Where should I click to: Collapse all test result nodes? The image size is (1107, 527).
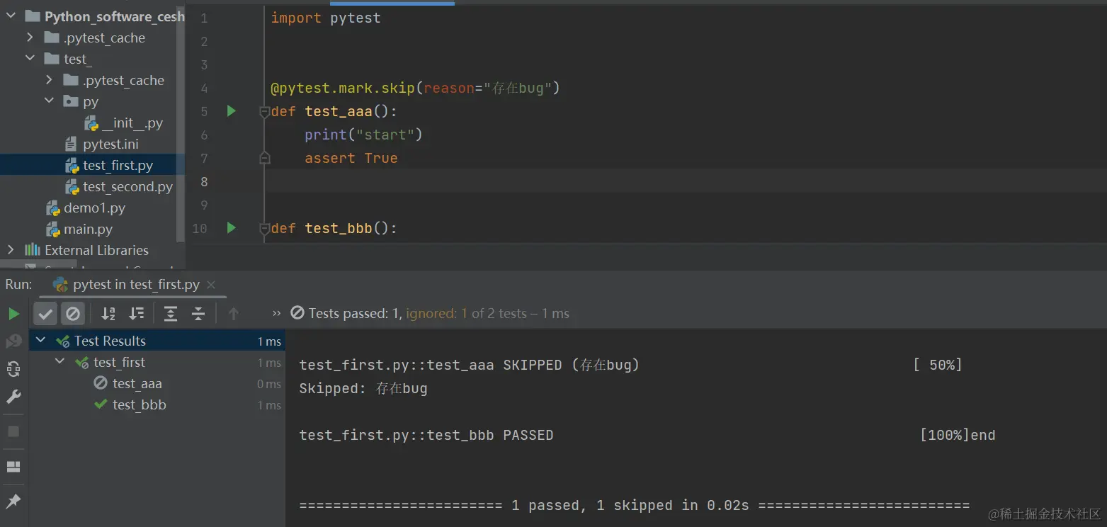coord(198,314)
